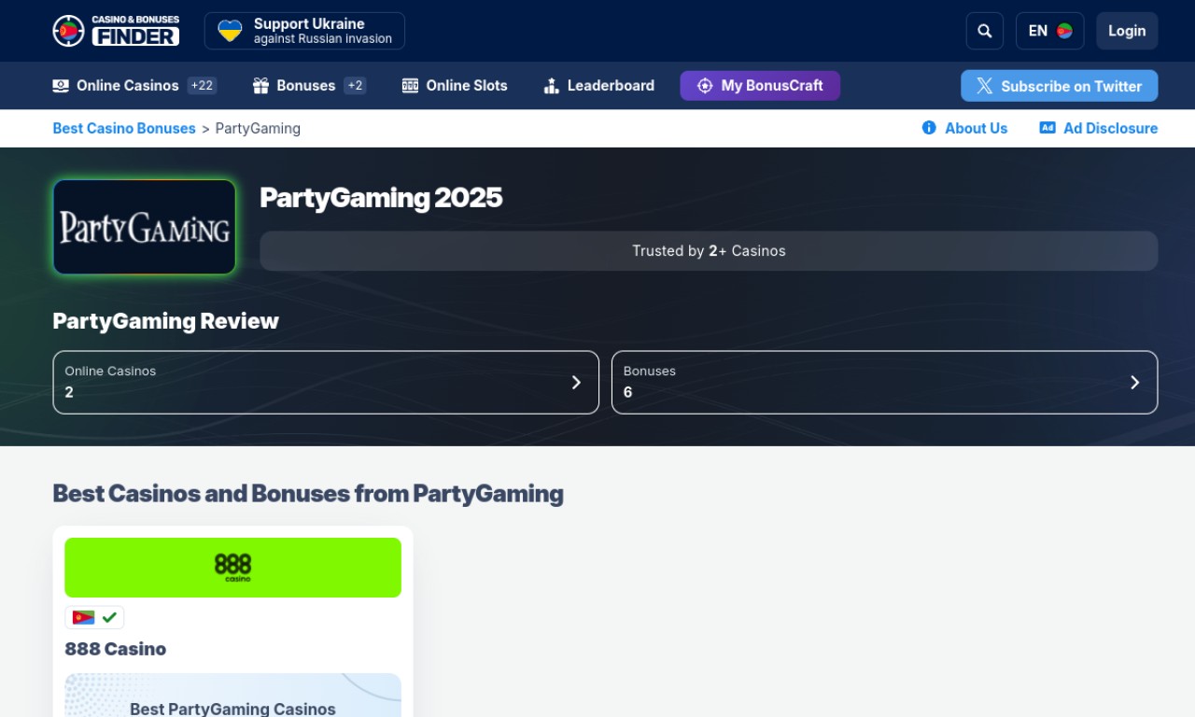This screenshot has height=717, width=1195.
Task: Click the Ukraine heart flag icon
Action: (230, 31)
